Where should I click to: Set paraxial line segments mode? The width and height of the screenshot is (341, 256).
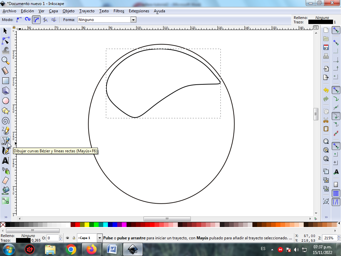[54, 20]
